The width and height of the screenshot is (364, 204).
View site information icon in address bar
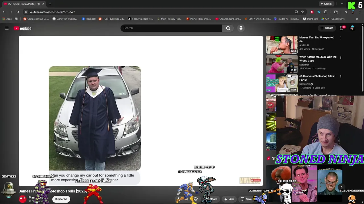coord(26,12)
